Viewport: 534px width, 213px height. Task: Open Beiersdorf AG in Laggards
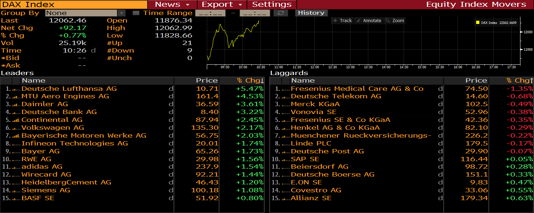[x=319, y=167]
